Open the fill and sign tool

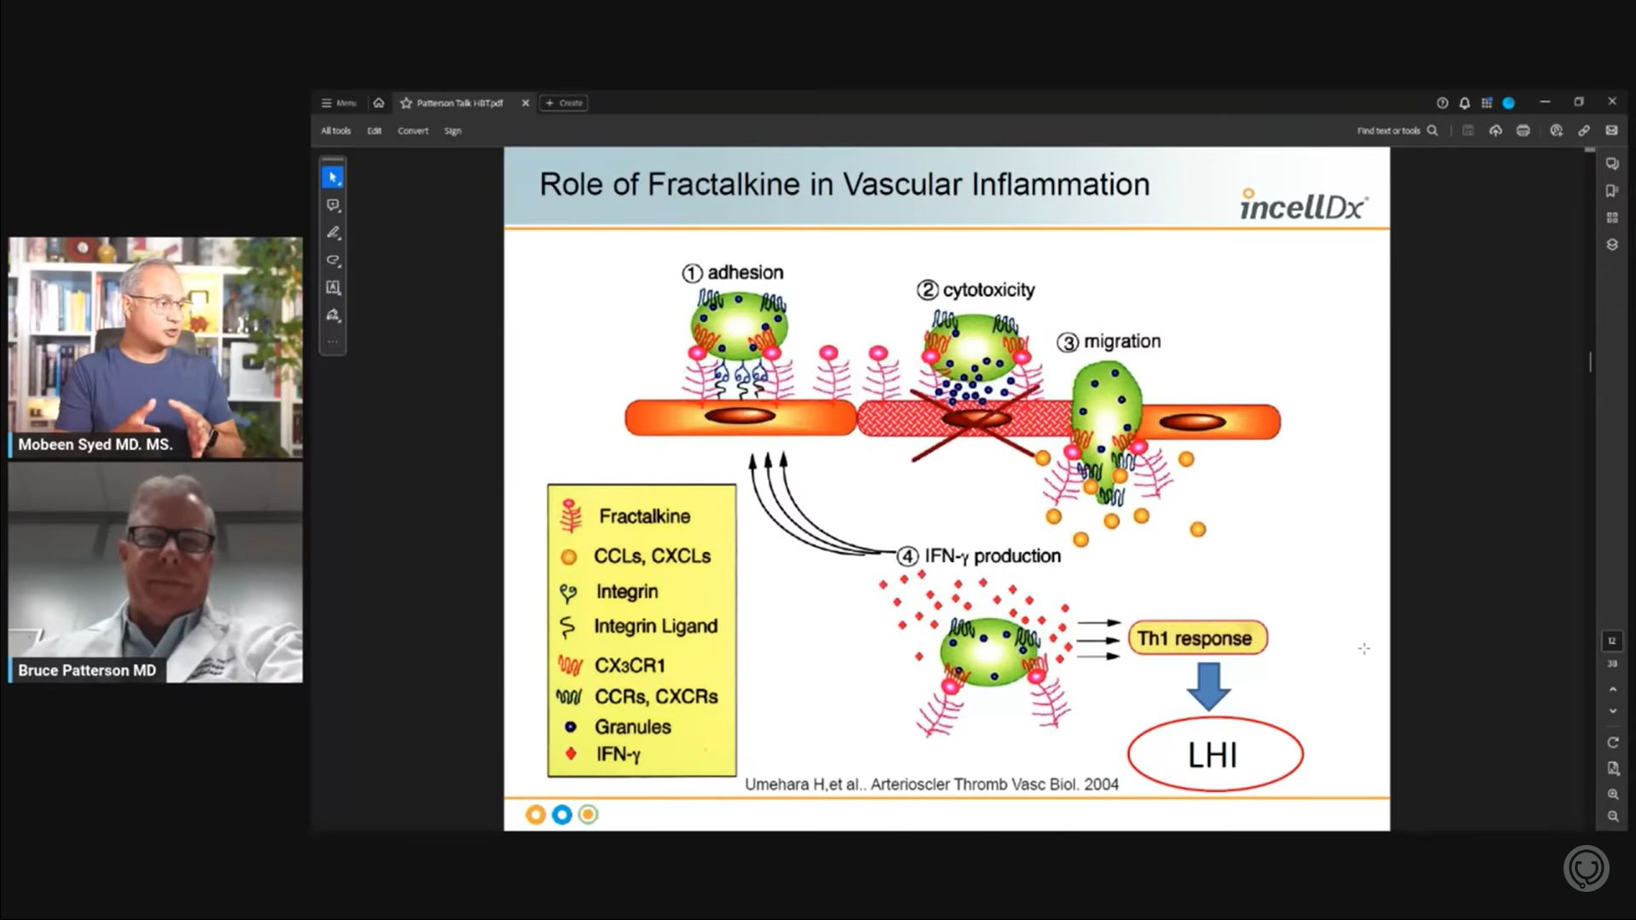333,315
